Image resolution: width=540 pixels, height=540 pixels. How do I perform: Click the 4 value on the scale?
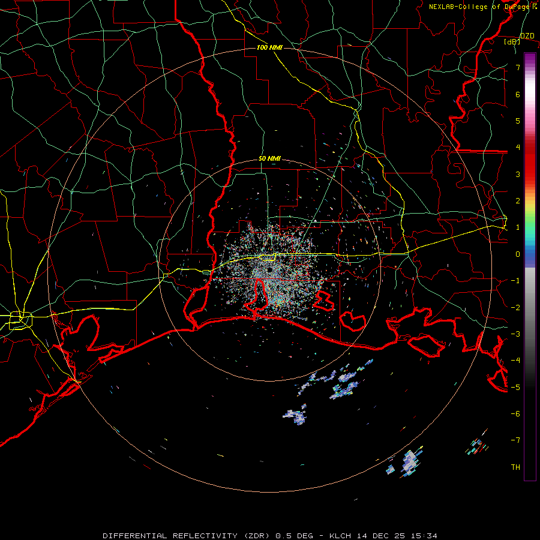click(518, 147)
